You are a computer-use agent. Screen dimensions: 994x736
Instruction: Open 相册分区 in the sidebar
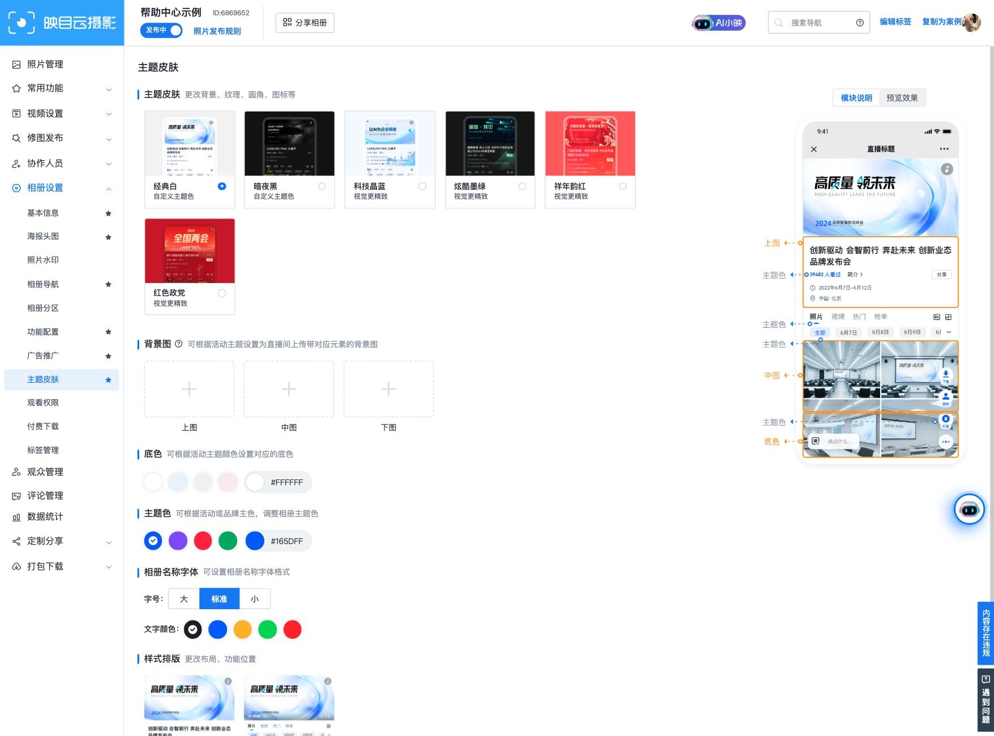[43, 308]
